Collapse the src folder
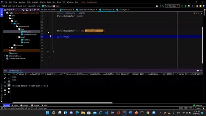 pos(7,18)
